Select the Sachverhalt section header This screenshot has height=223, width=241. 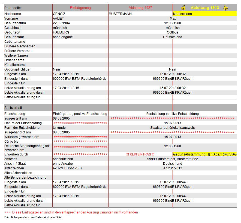(x=28, y=108)
